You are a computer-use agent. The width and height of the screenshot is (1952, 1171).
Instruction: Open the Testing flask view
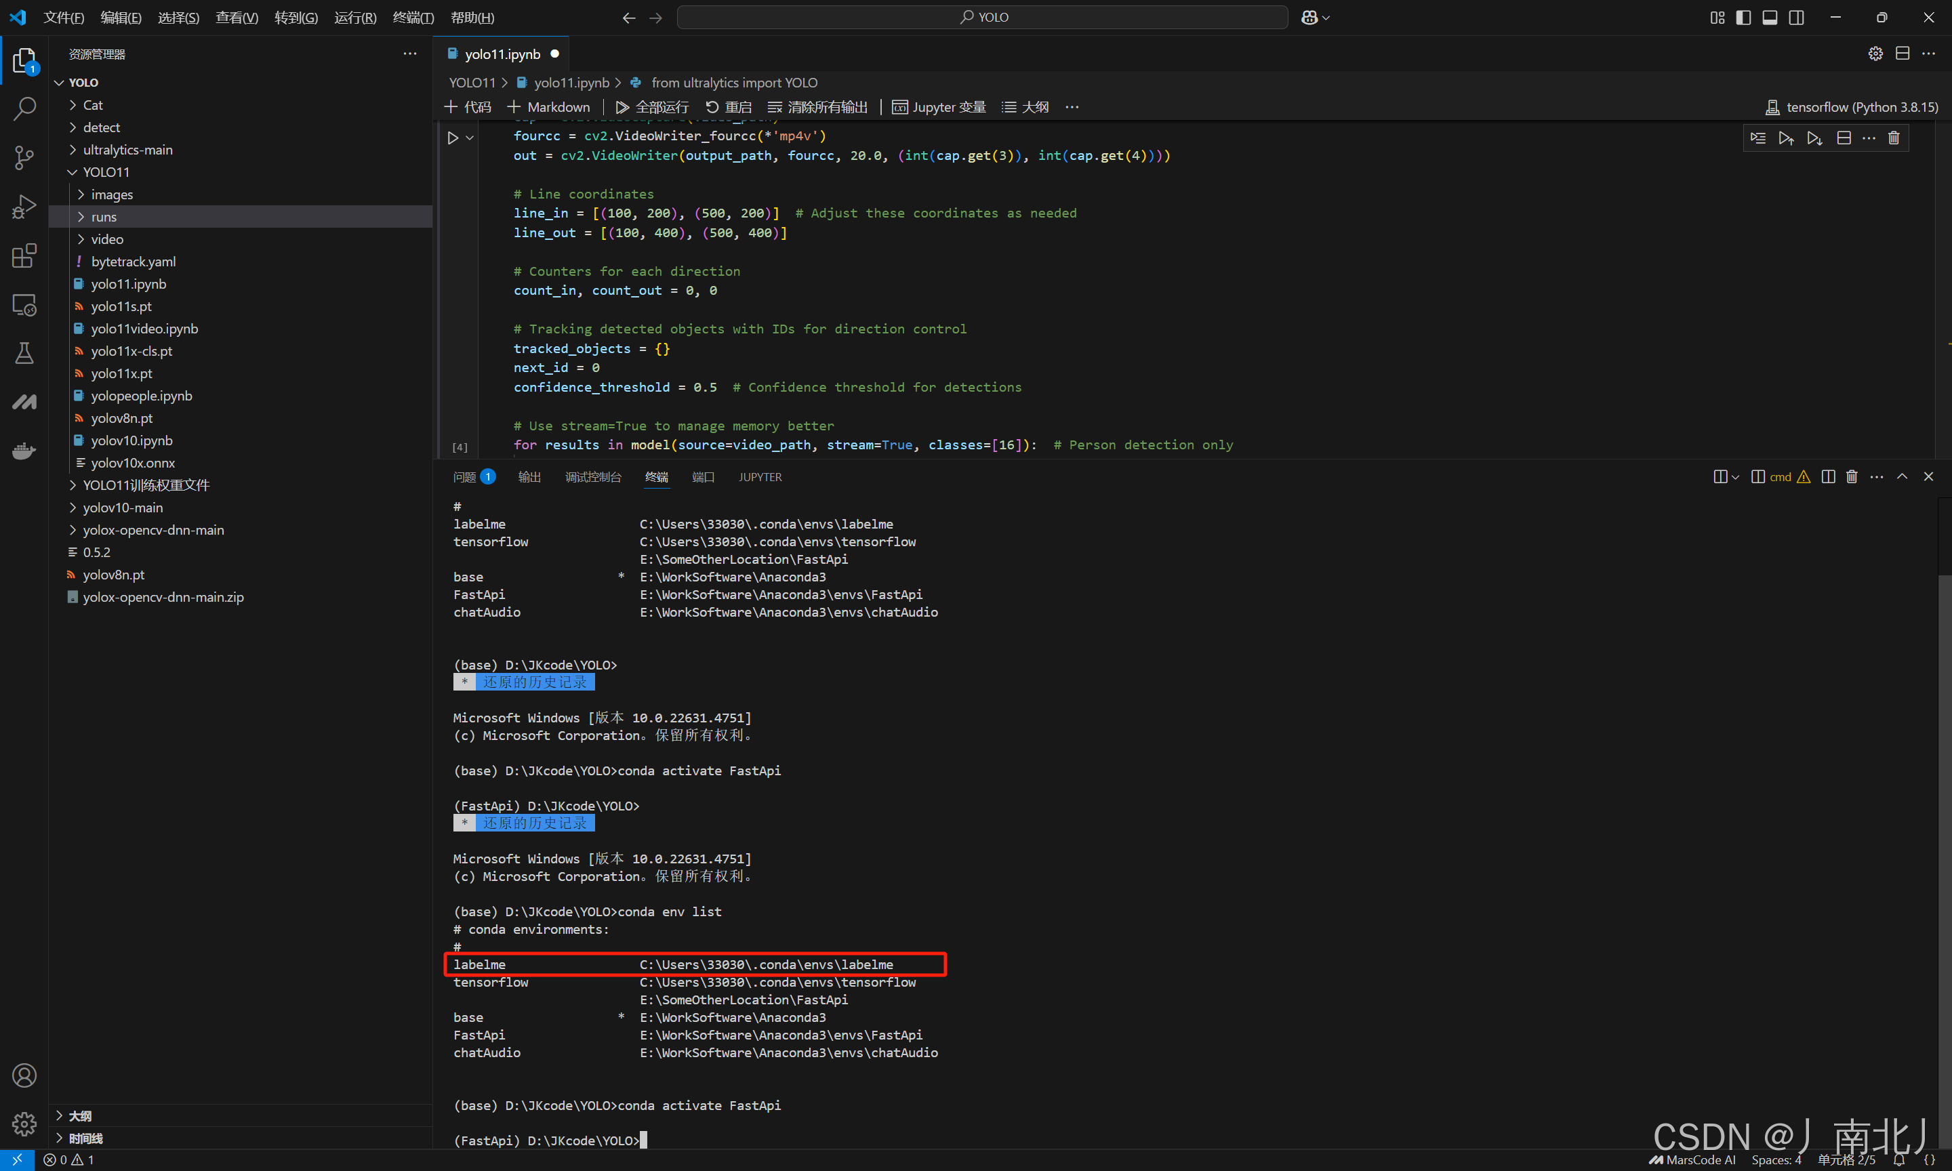[x=24, y=352]
